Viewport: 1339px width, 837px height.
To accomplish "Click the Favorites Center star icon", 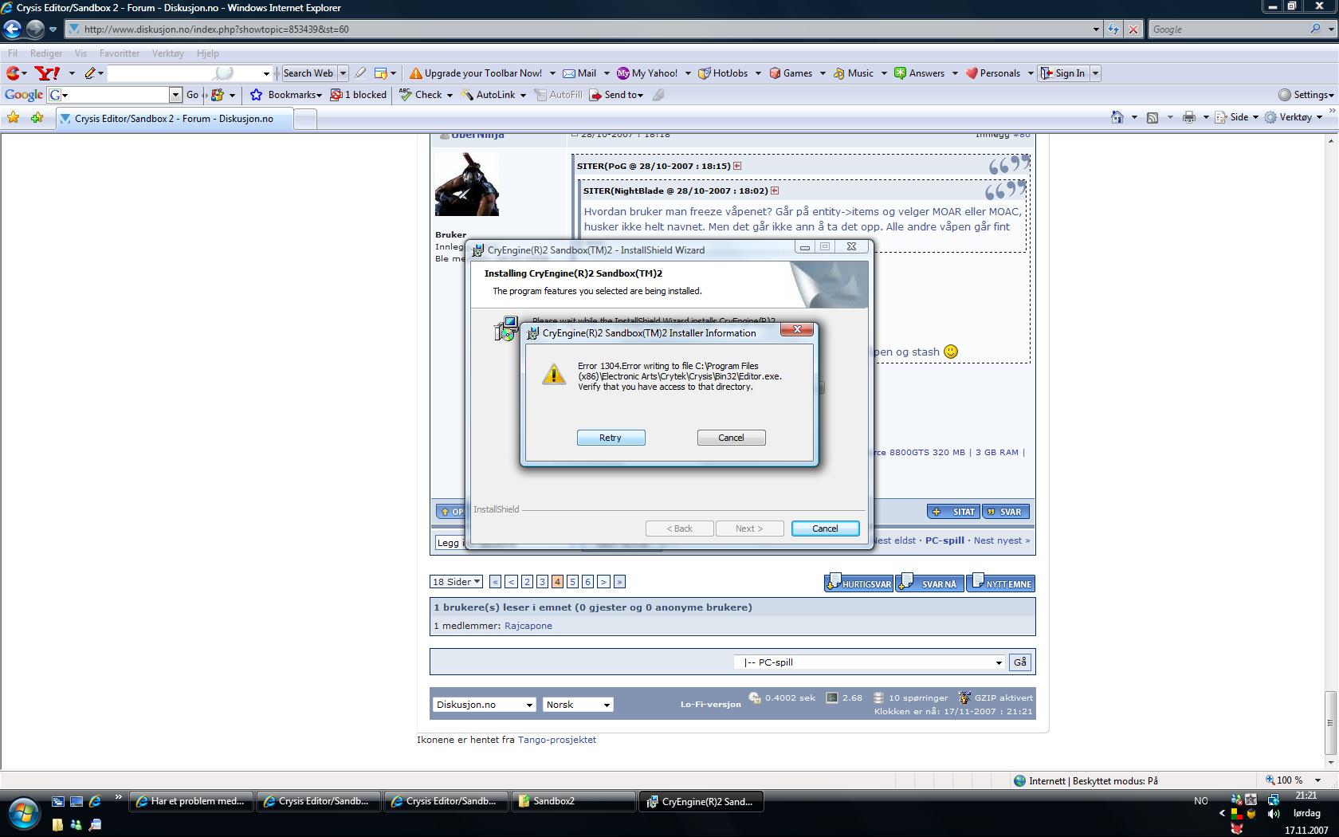I will point(14,118).
